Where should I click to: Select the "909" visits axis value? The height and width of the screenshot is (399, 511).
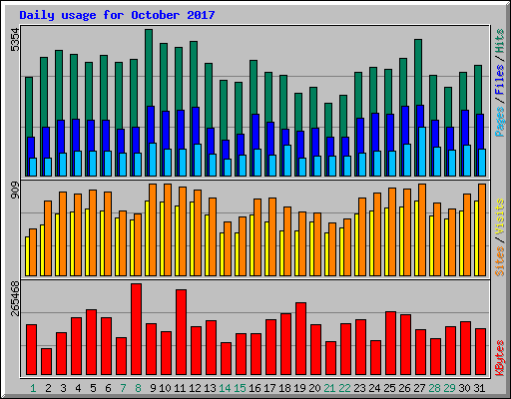pyautogui.click(x=15, y=191)
